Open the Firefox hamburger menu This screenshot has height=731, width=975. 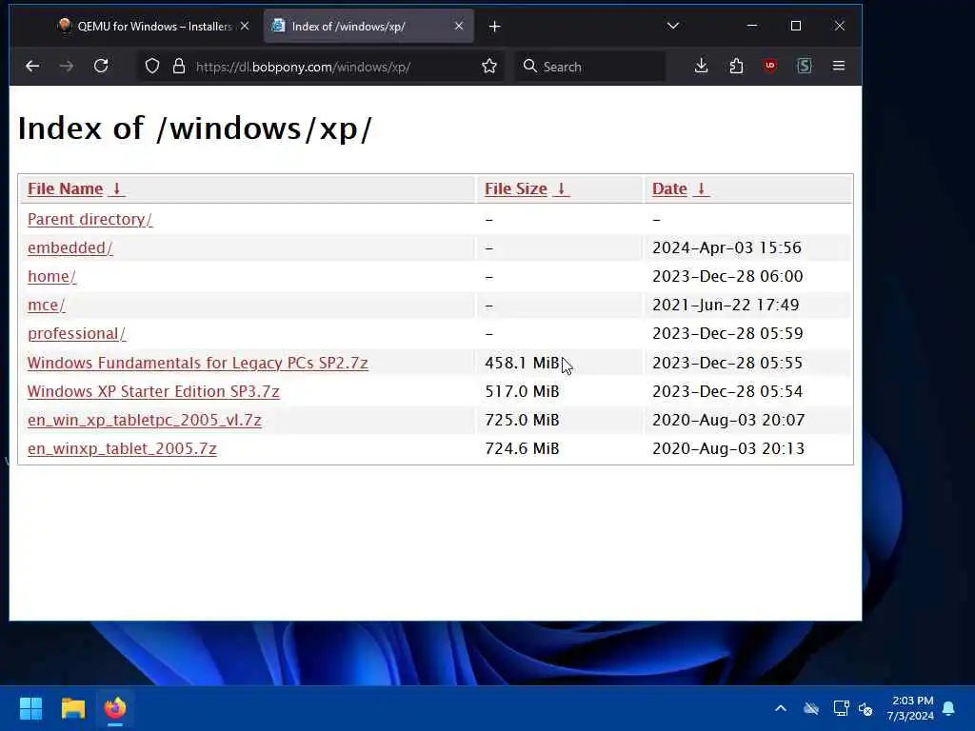(x=838, y=66)
